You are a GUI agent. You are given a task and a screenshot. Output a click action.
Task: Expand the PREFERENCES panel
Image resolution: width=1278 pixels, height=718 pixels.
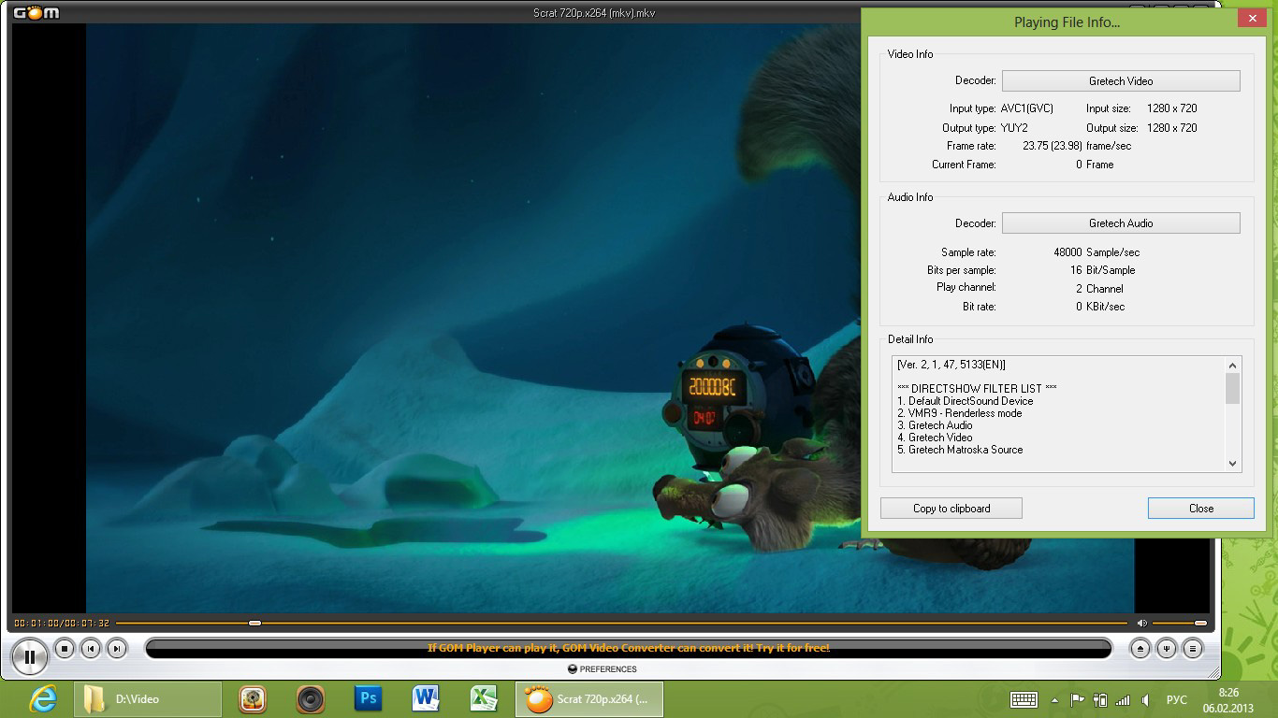point(603,669)
